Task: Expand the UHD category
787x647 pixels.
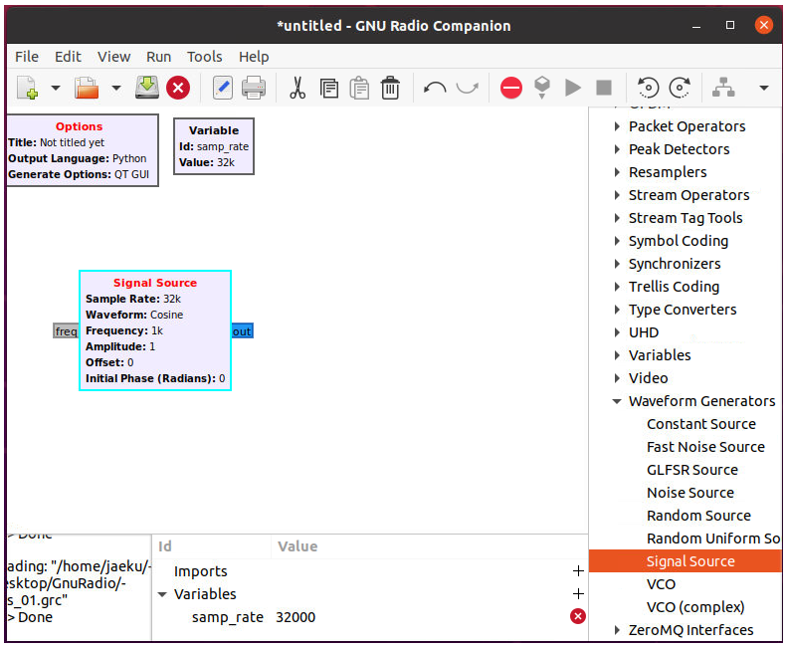Action: (617, 332)
